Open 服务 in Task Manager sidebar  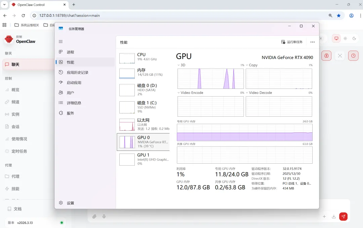point(85,113)
